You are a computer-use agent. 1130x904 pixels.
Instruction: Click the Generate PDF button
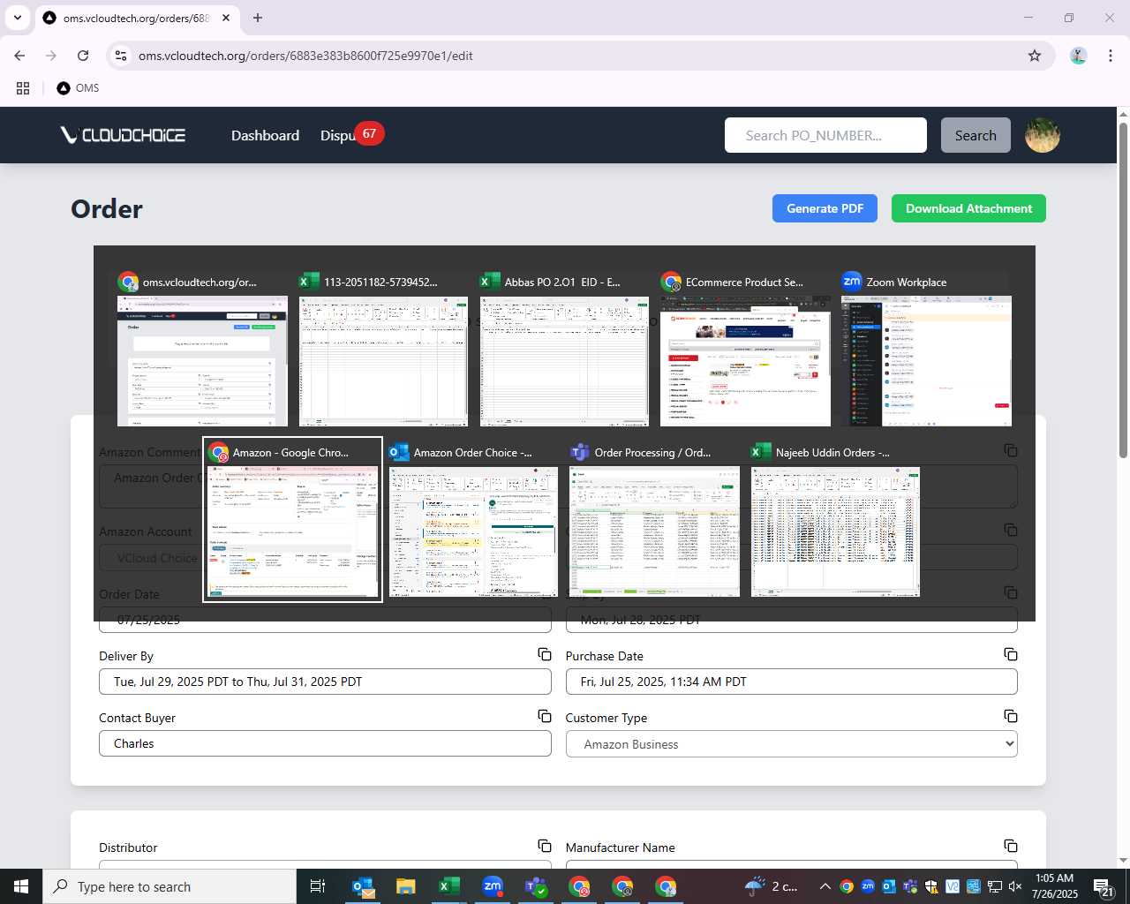coord(825,208)
